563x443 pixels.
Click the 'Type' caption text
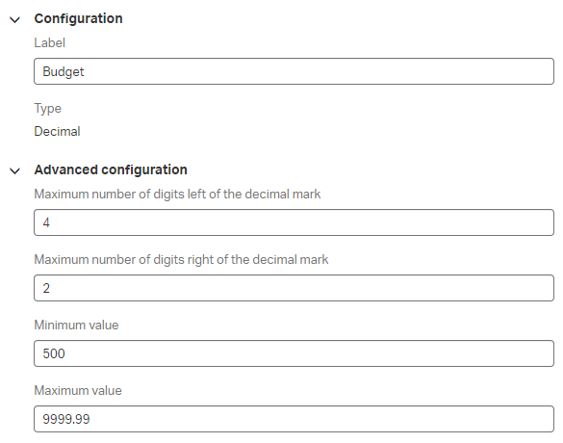[48, 109]
